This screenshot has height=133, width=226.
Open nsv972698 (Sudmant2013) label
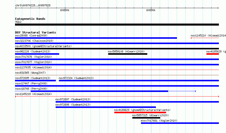coord(73,105)
